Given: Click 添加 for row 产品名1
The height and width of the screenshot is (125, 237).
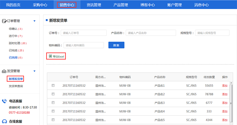Looking at the screenshot, I should point(225,86).
